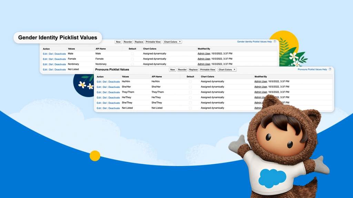This screenshot has height=198, width=353.
Task: Click 'Assigned dynamically' in She/They row
Action: [x=212, y=102]
